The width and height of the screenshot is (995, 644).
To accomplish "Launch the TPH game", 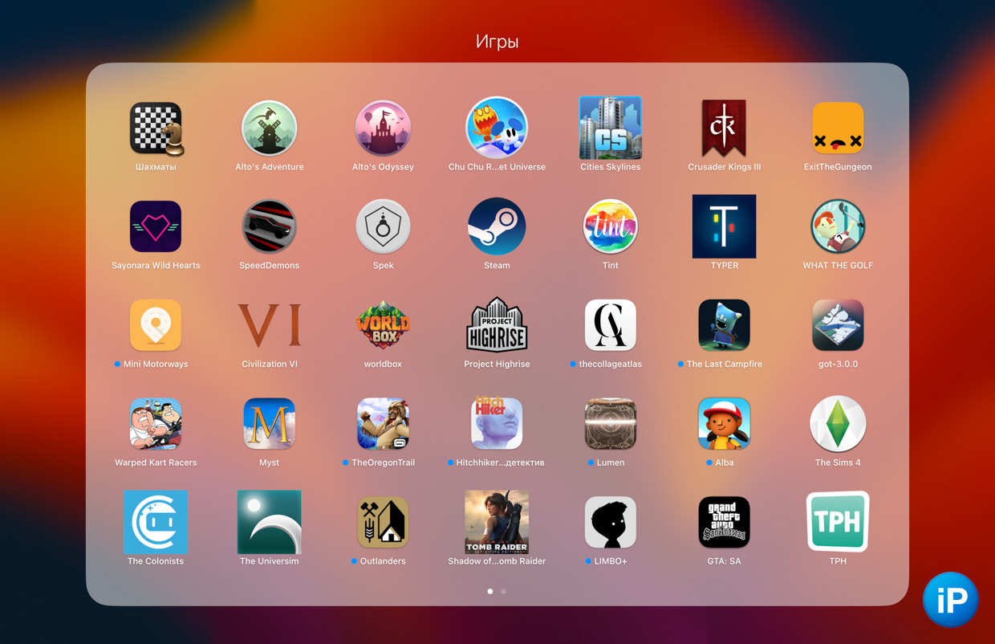I will (x=838, y=522).
